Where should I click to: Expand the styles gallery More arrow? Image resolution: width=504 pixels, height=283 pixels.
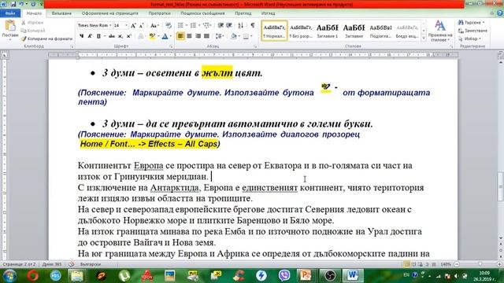click(424, 39)
